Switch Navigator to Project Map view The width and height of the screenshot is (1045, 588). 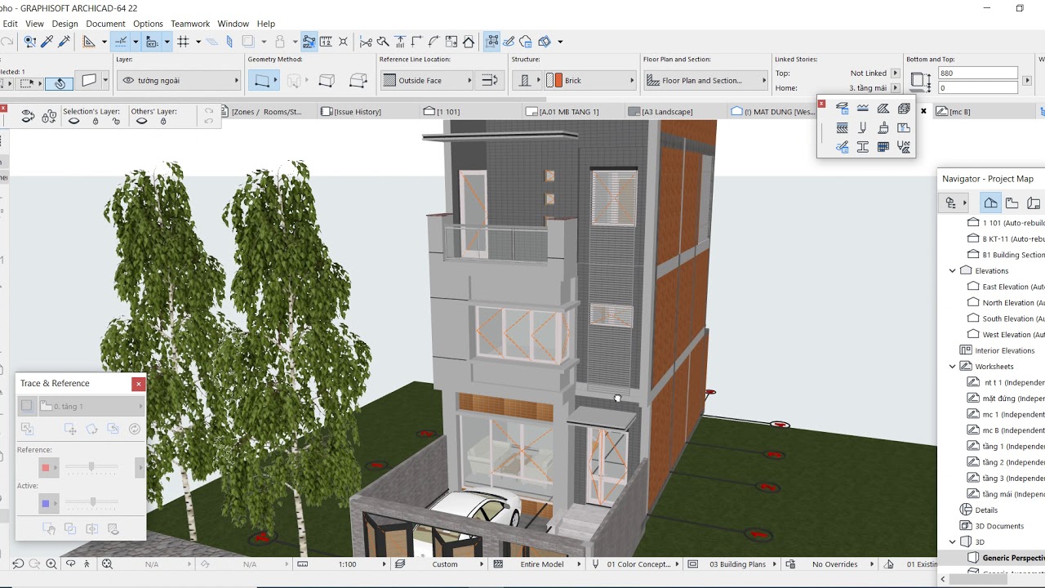point(990,203)
